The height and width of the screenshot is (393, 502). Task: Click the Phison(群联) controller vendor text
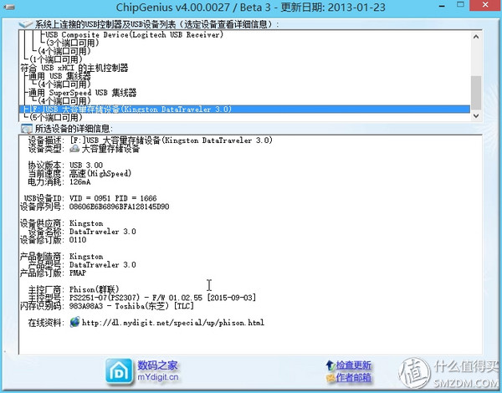pyautogui.click(x=94, y=289)
